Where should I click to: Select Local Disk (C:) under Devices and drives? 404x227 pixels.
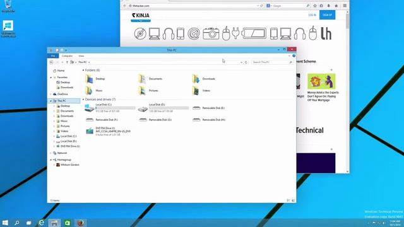[110, 108]
